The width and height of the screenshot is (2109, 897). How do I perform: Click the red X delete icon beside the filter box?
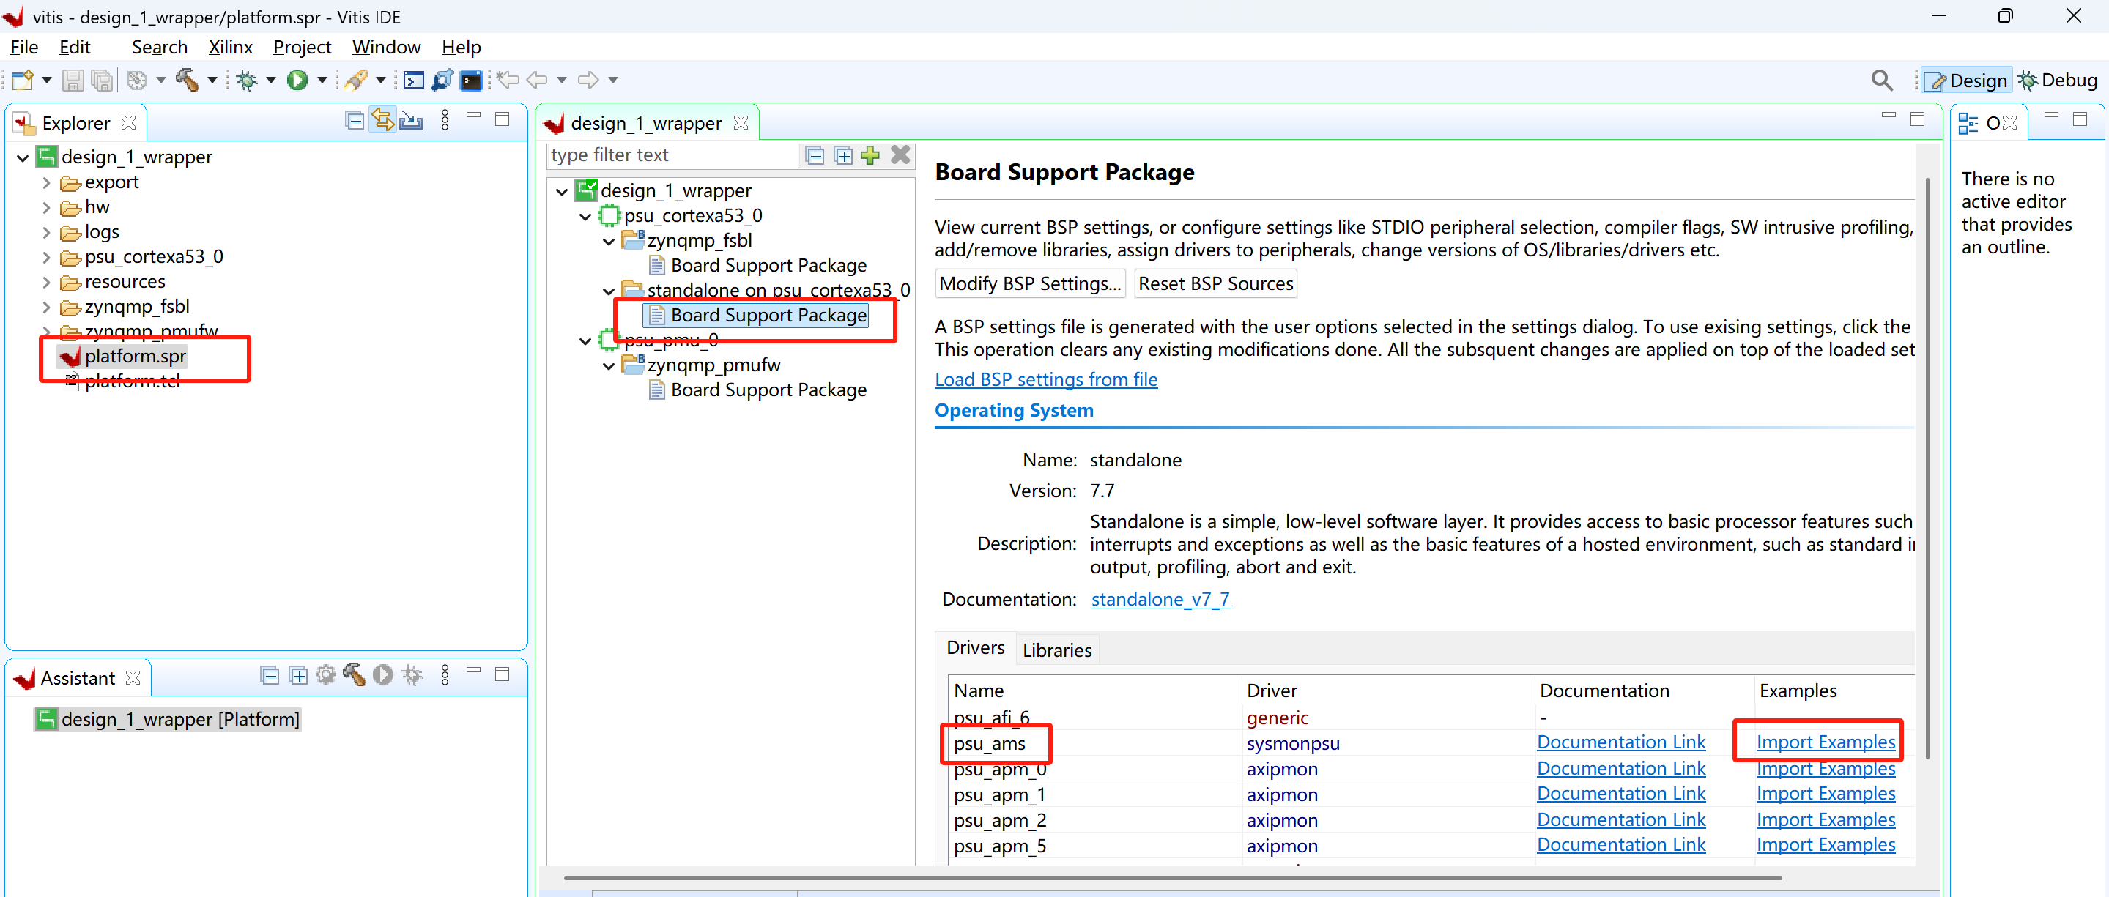pyautogui.click(x=900, y=155)
